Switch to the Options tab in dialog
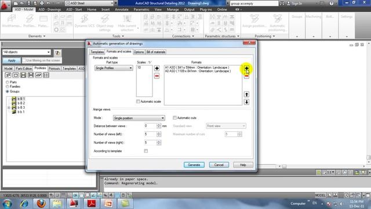The width and height of the screenshot is (371, 209). 139,52
